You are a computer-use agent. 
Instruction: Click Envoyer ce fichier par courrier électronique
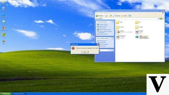(x=105, y=32)
